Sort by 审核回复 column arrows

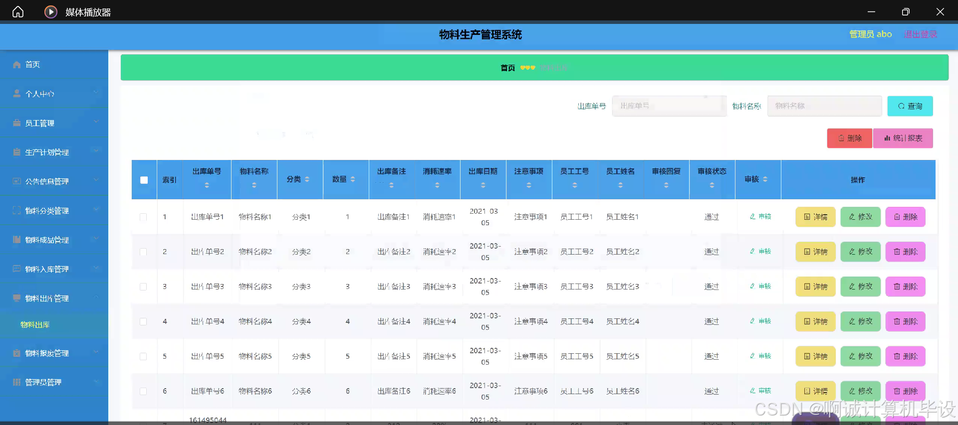[x=666, y=185]
